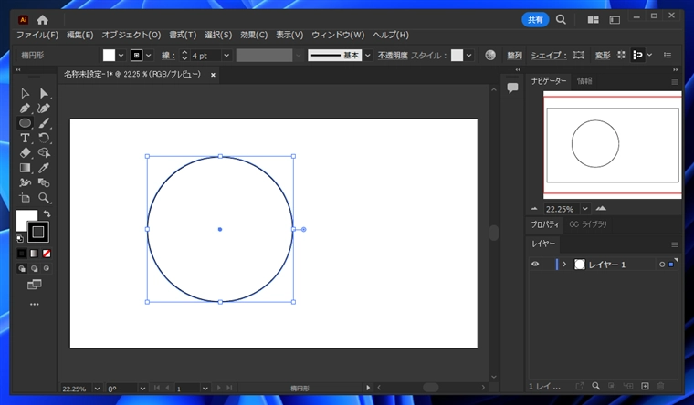Hide レイヤー 1 using eye icon
The height and width of the screenshot is (405, 694).
point(536,265)
